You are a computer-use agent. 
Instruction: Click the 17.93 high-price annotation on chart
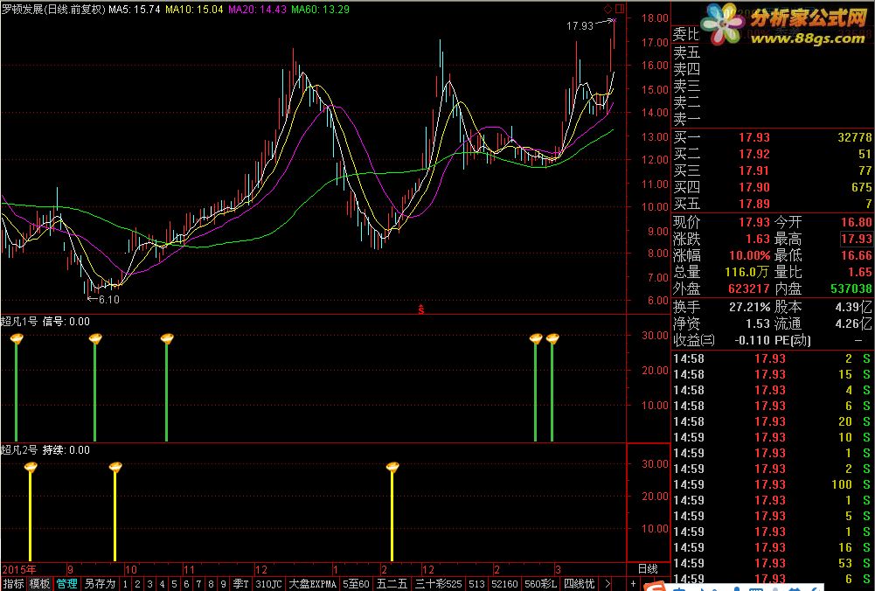(580, 25)
